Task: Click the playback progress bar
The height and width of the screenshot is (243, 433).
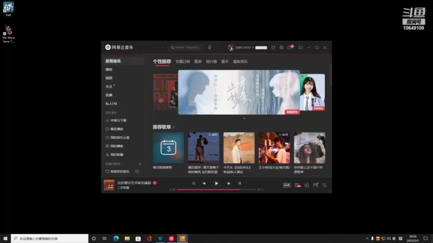Action: (216, 190)
